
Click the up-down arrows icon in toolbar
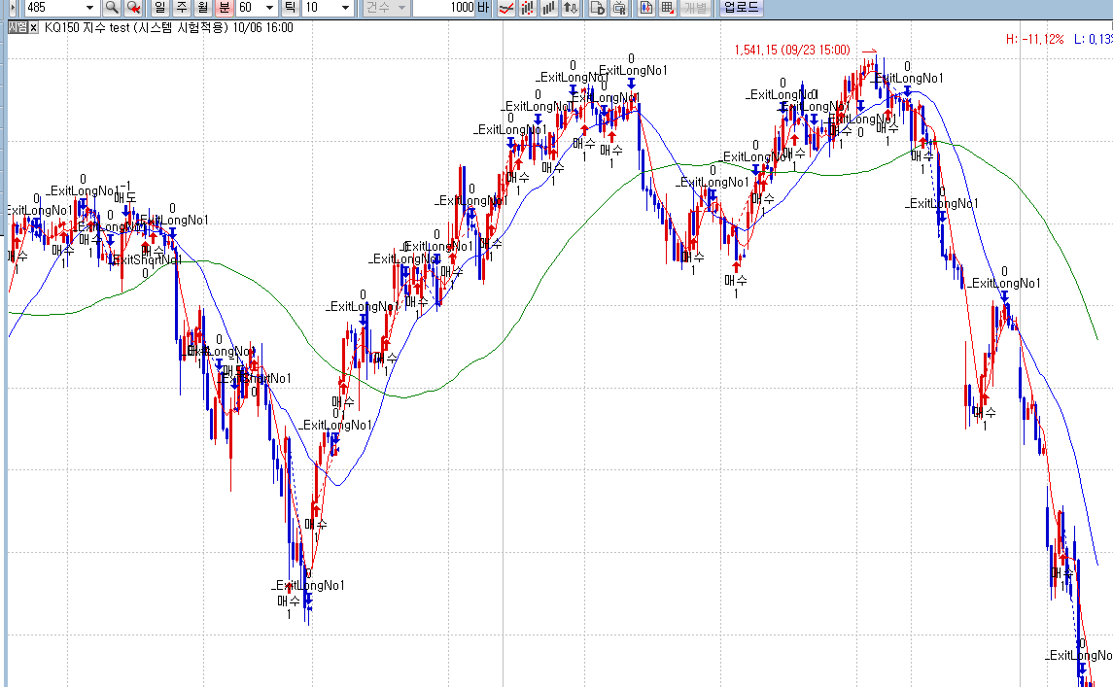coord(571,8)
